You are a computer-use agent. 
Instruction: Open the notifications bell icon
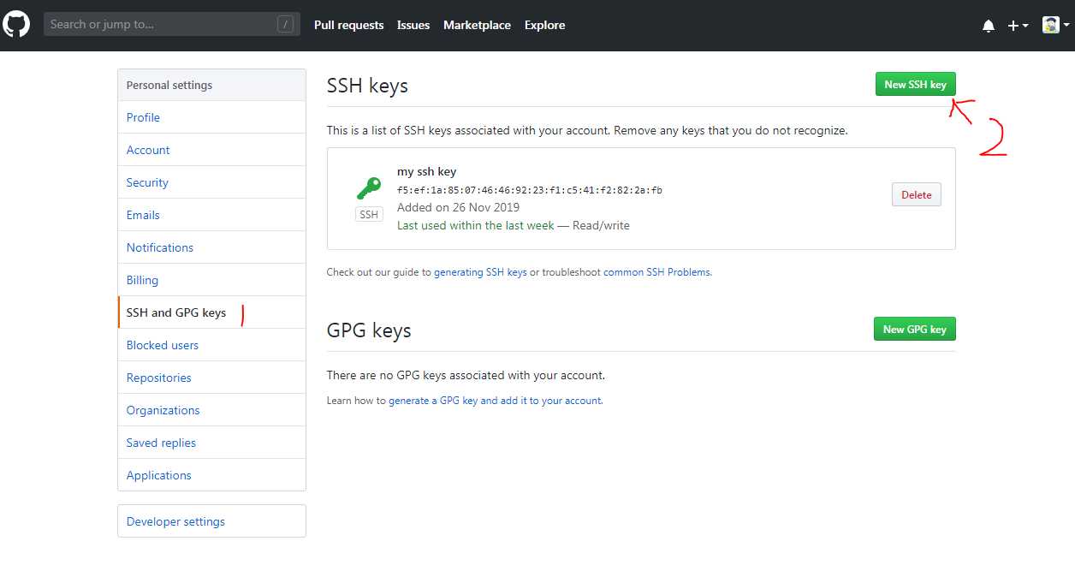tap(989, 26)
